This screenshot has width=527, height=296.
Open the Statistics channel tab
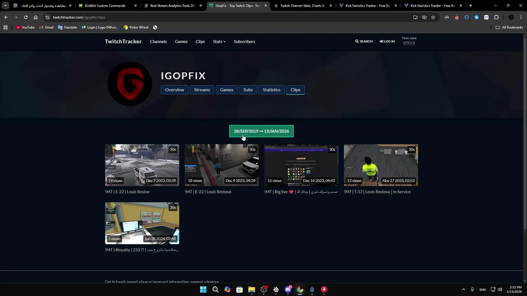point(272,90)
